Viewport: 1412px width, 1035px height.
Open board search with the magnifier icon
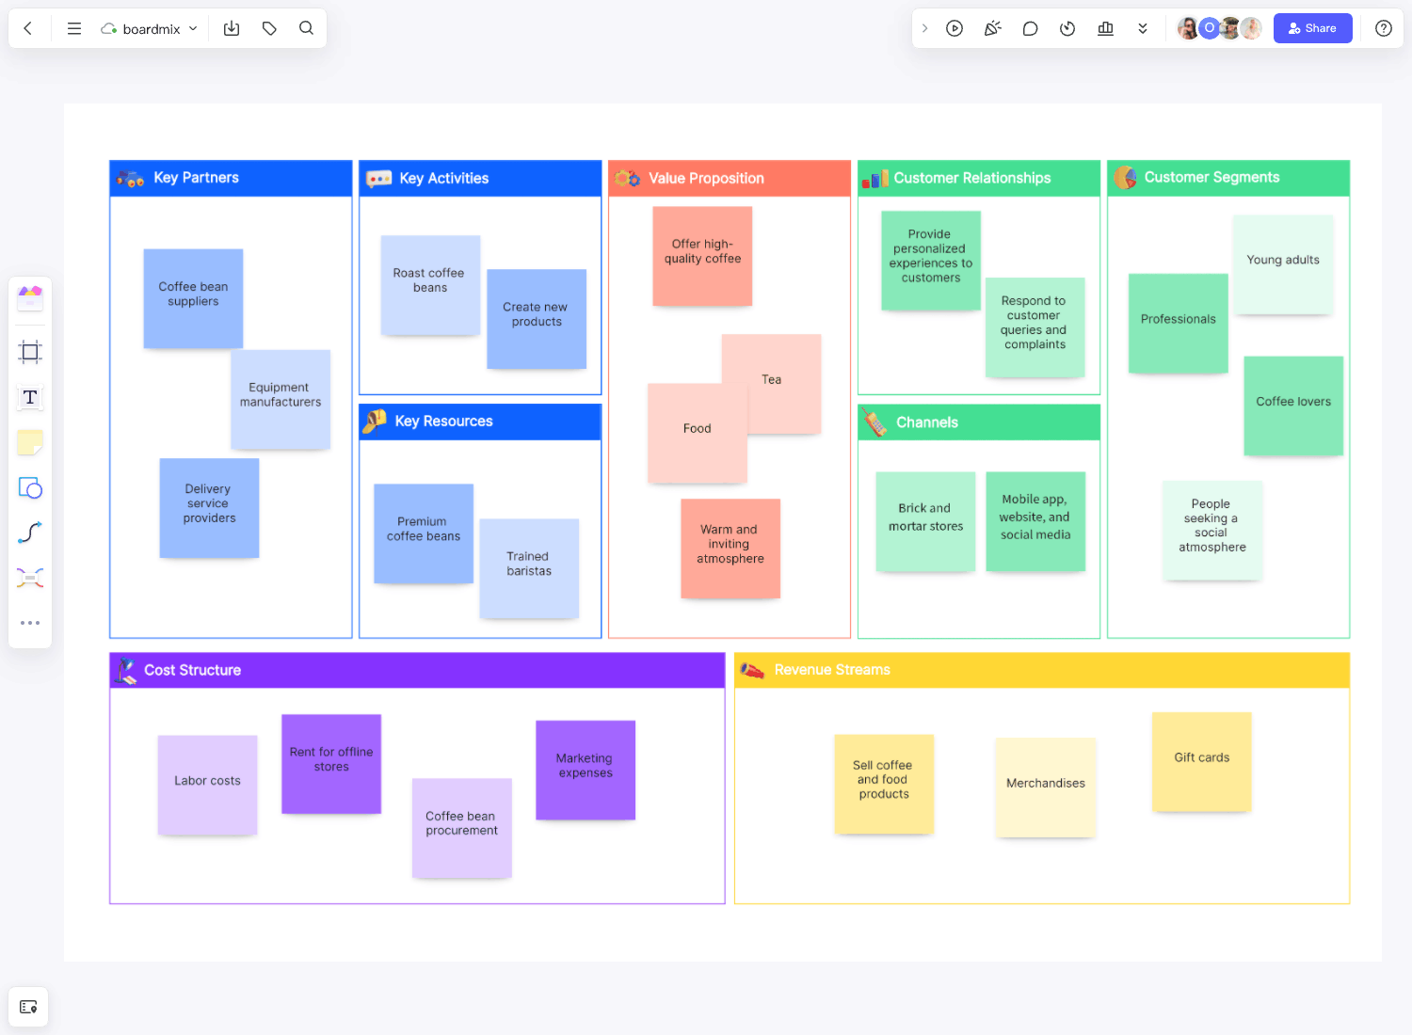(306, 28)
